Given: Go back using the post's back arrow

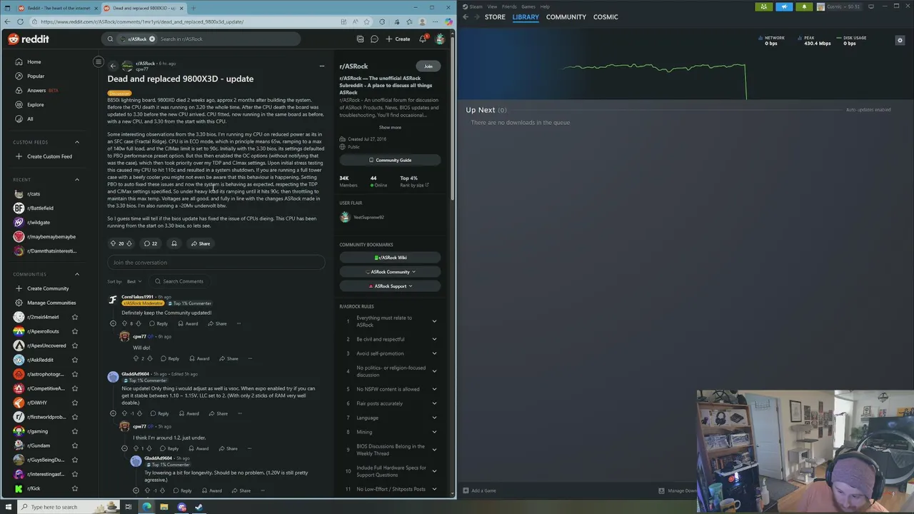Looking at the screenshot, I should (x=112, y=66).
